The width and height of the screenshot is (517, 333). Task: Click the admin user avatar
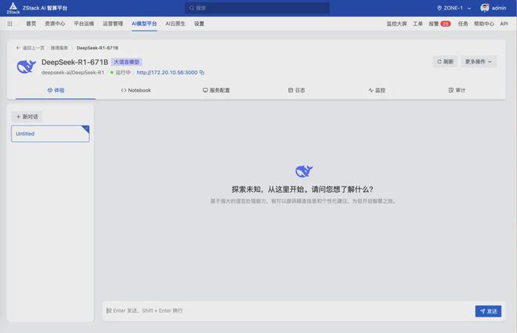484,8
